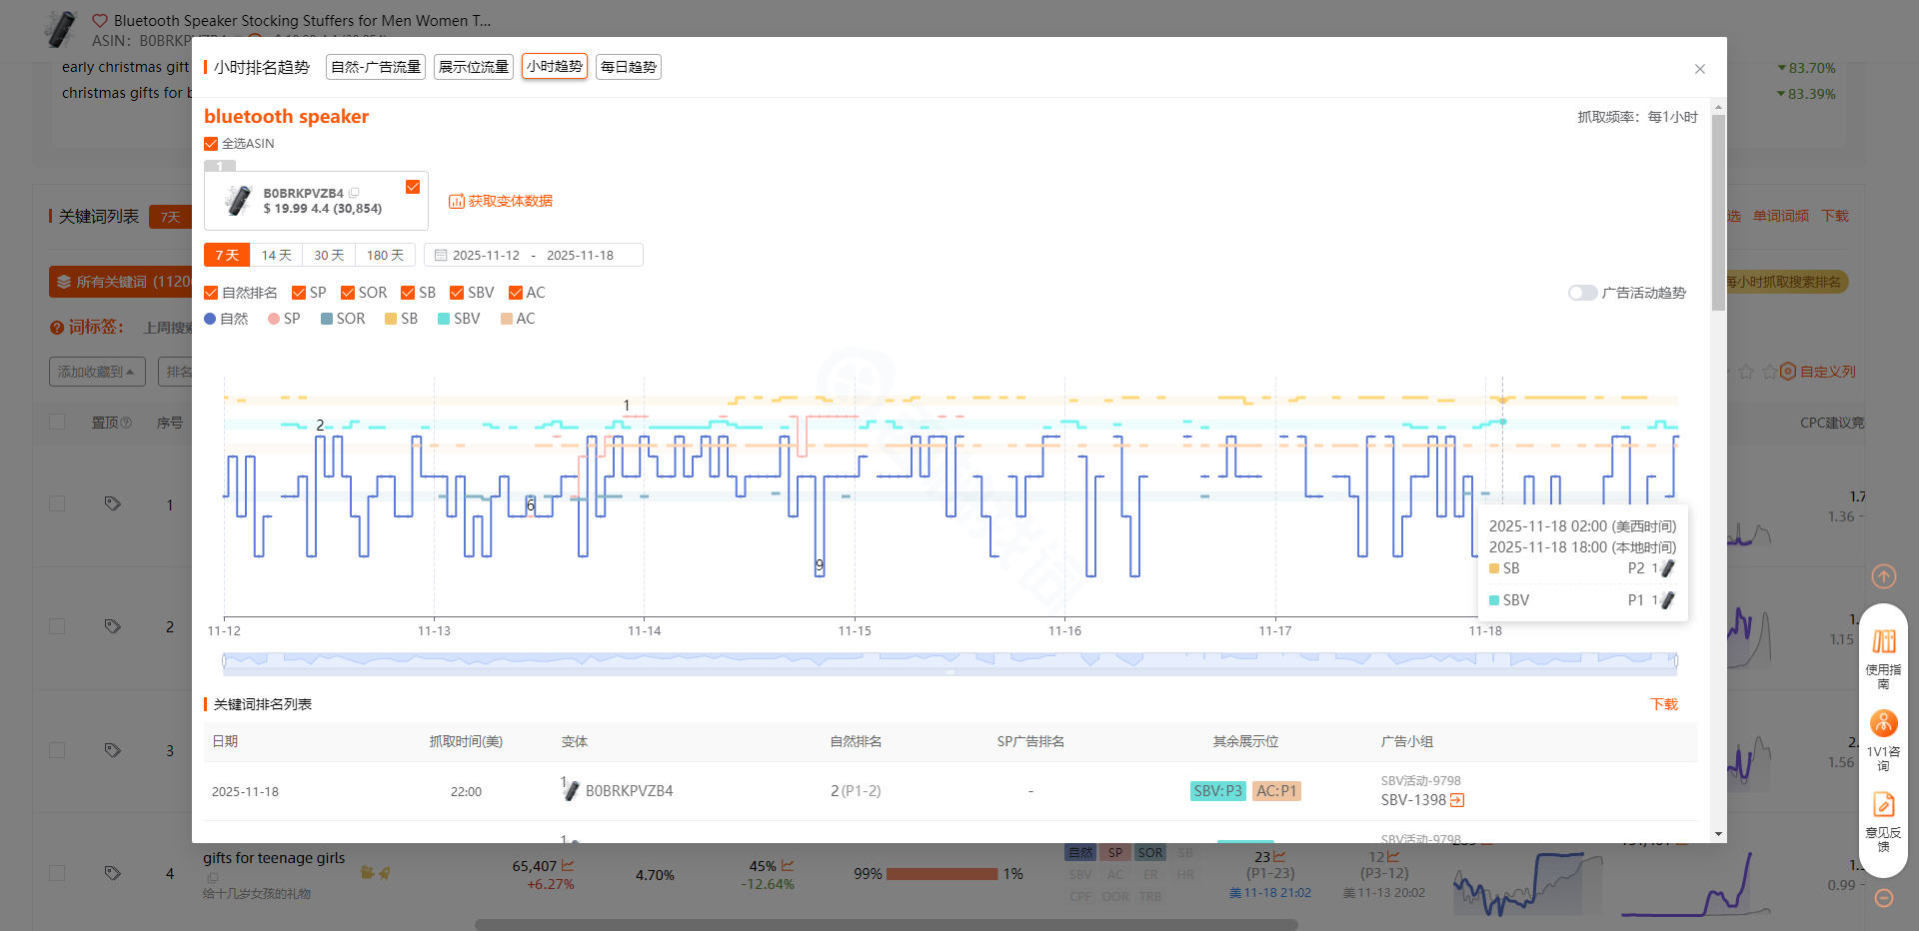Copy the ASIN B0BRKPVZB4 using the copy icon

point(354,193)
